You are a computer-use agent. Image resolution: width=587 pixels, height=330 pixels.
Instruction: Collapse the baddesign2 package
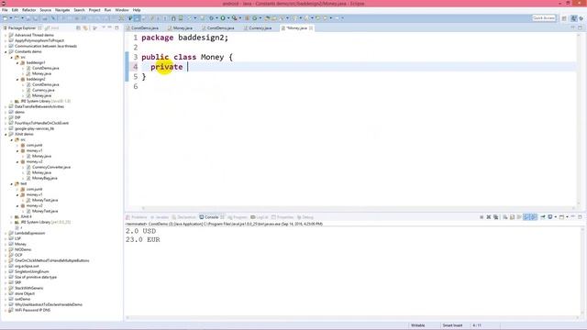tap(17, 80)
